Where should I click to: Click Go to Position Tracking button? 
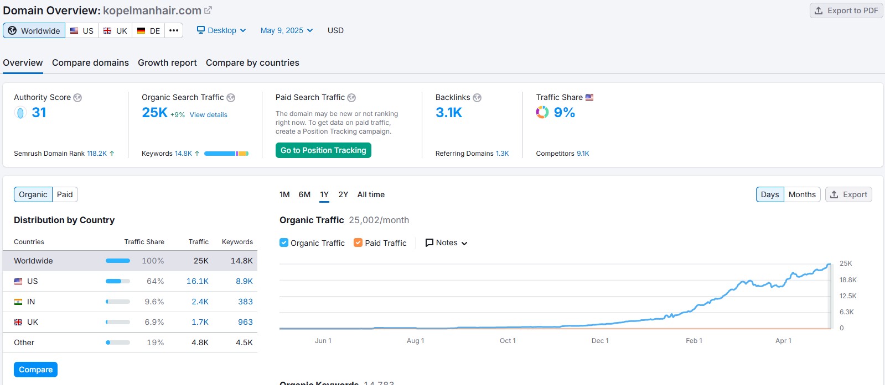tap(323, 150)
